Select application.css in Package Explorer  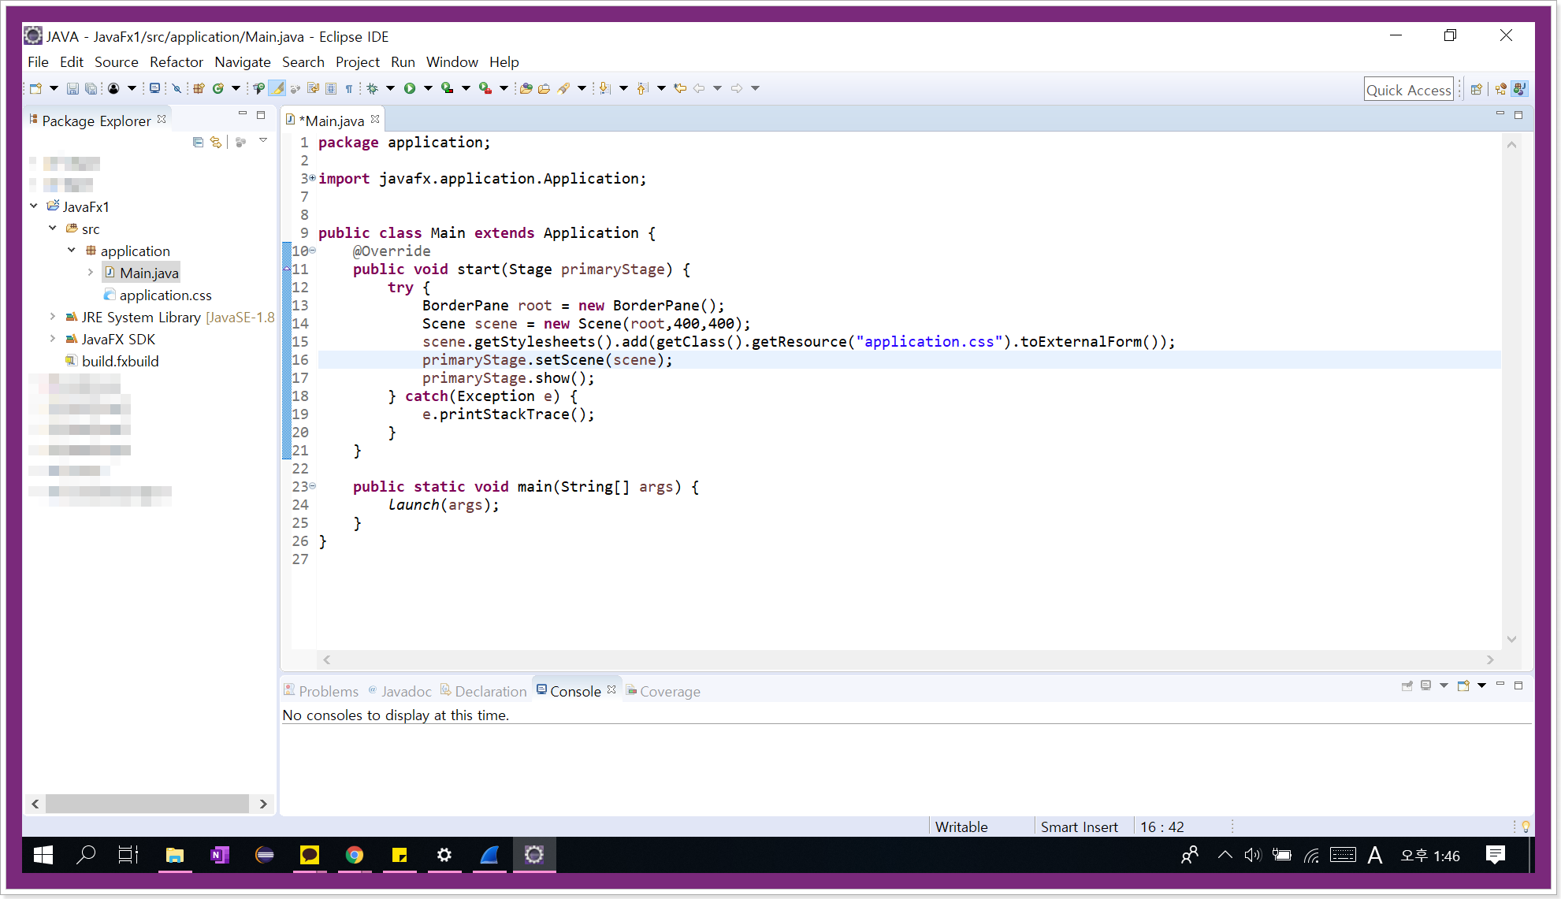pyautogui.click(x=158, y=295)
